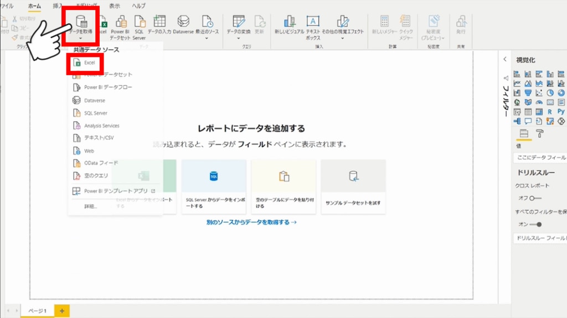Image resolution: width=567 pixels, height=318 pixels.
Task: Select the clustered column chart visual
Action: (x=550, y=74)
